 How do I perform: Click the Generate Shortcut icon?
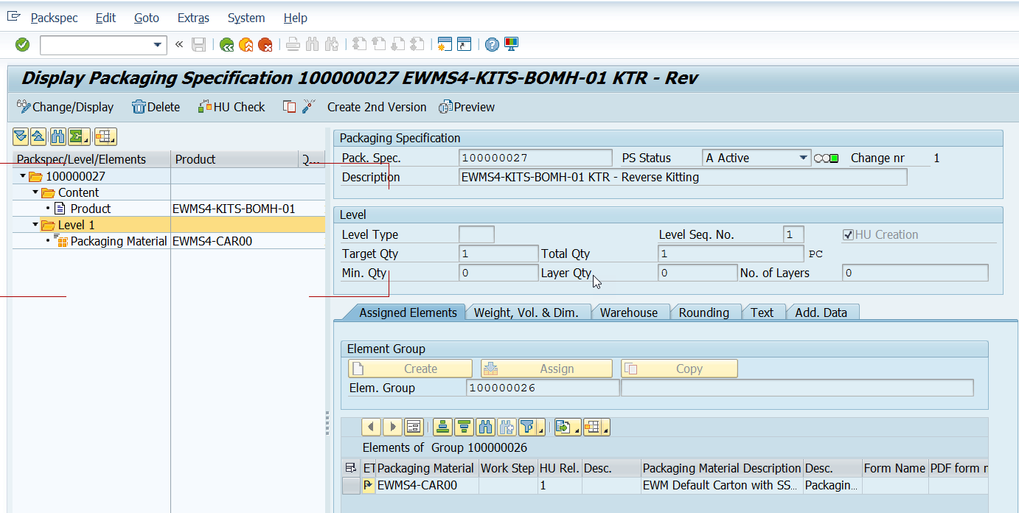tap(464, 45)
